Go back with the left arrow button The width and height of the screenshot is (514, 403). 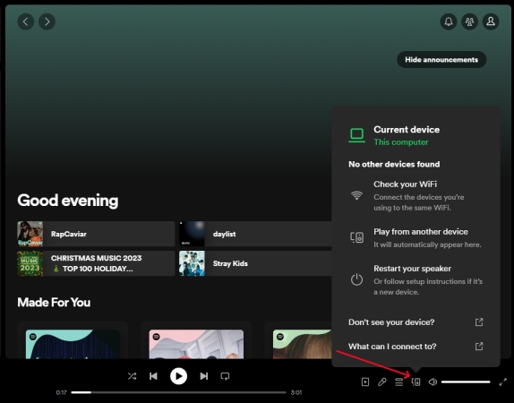click(x=26, y=21)
